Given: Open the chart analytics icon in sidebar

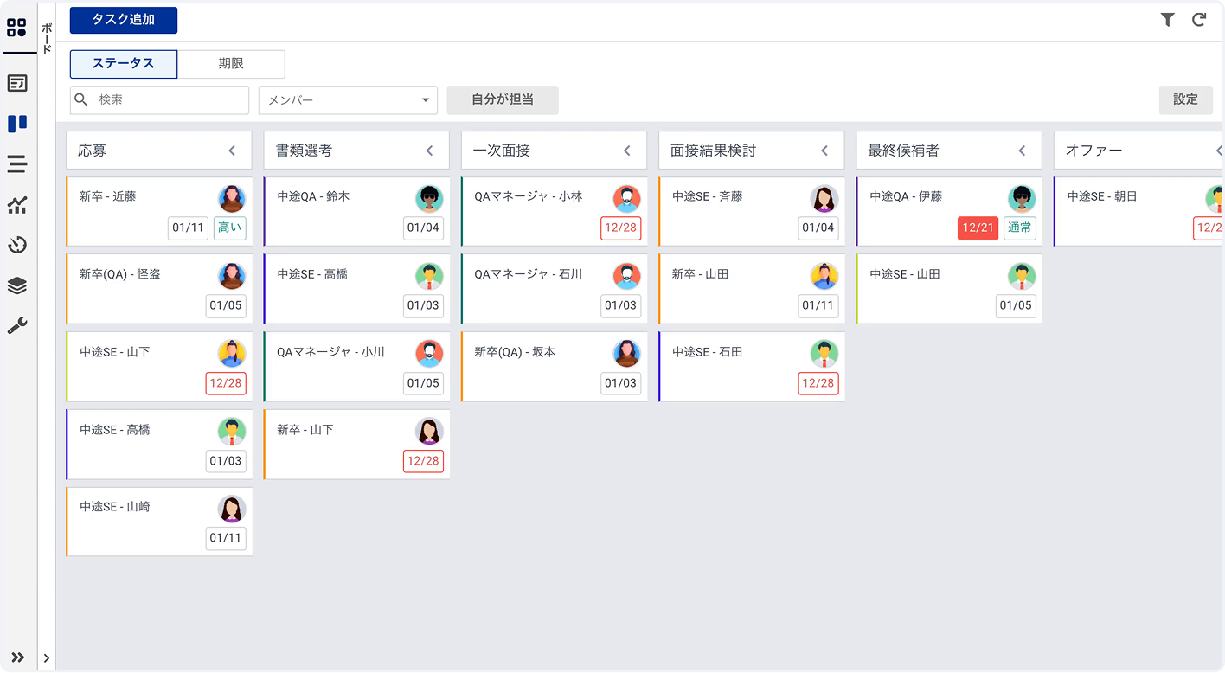Looking at the screenshot, I should click(x=16, y=205).
